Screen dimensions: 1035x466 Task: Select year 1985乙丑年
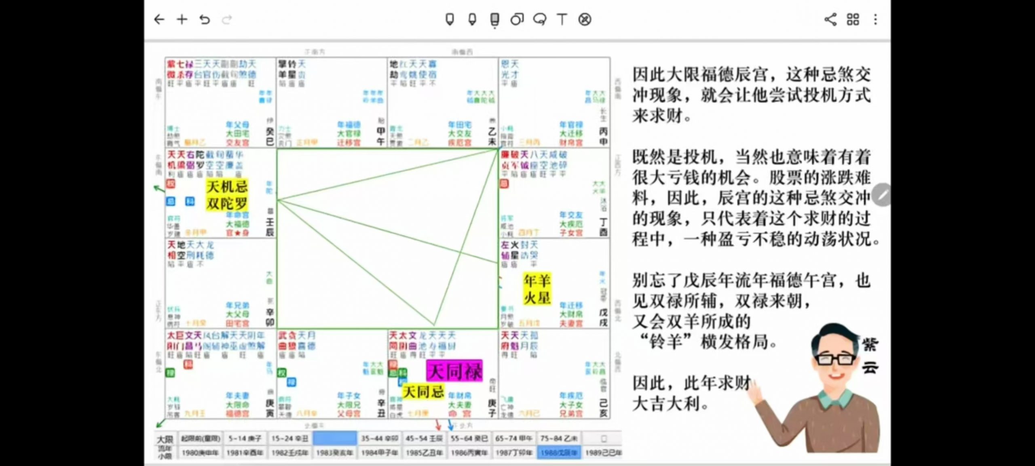424,453
